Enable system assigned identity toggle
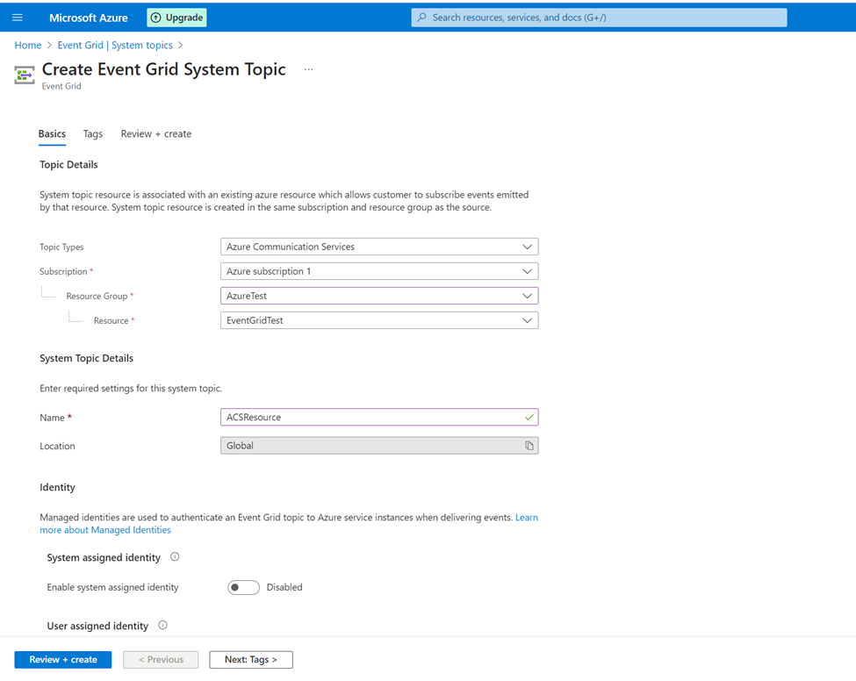This screenshot has width=856, height=681. tap(243, 588)
